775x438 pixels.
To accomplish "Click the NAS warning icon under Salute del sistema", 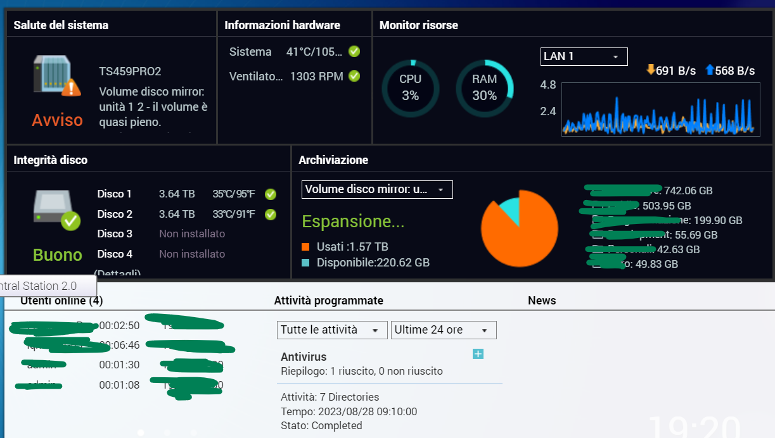I will [x=57, y=76].
